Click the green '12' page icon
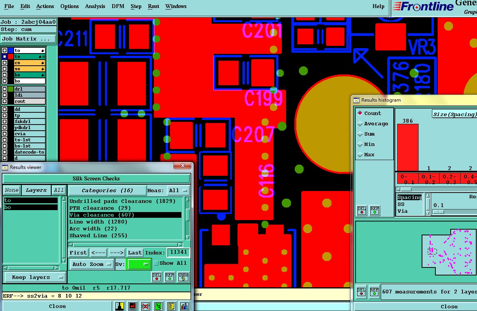The image size is (477, 311). click(x=158, y=306)
